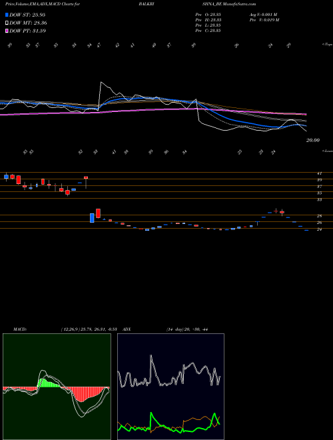Click the 20.00 price label

(313, 140)
